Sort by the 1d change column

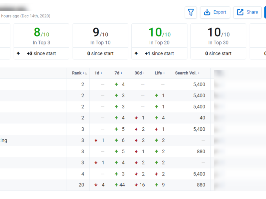[x=96, y=73]
